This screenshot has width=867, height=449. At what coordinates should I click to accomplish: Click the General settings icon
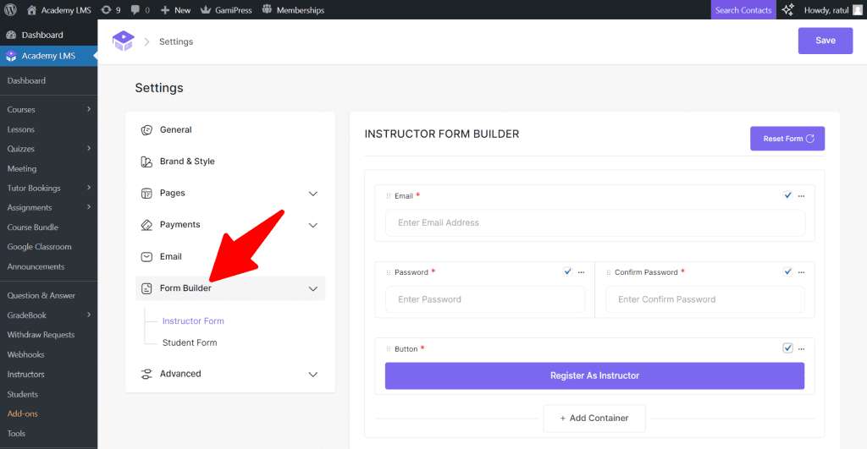click(x=146, y=129)
